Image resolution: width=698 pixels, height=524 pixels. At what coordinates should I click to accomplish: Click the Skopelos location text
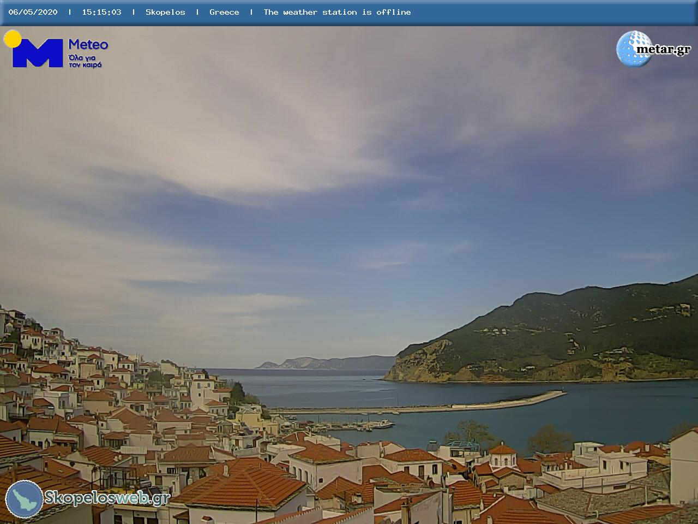[165, 12]
